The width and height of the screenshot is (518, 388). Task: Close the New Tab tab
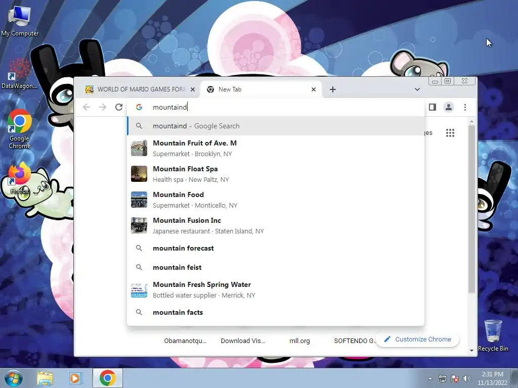tap(314, 89)
